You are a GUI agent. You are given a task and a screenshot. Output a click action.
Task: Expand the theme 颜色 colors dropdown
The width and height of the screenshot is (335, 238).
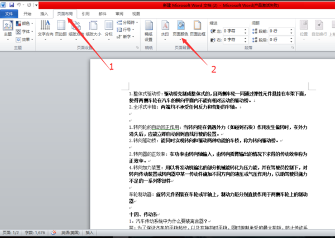25,23
